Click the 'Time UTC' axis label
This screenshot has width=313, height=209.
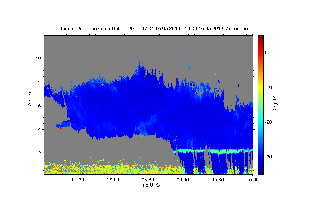click(149, 185)
